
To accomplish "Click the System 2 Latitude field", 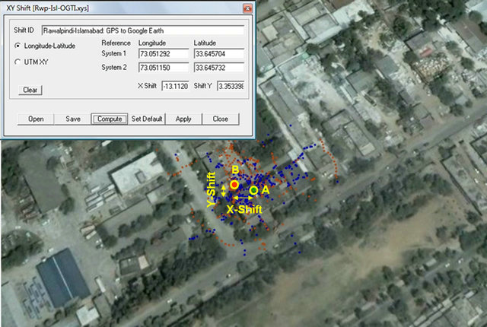I will (x=218, y=68).
